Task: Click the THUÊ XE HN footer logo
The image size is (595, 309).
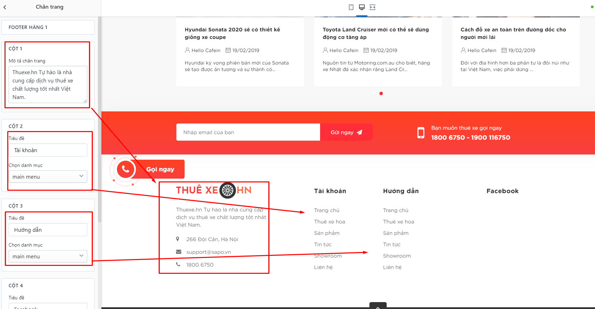Action: point(214,190)
